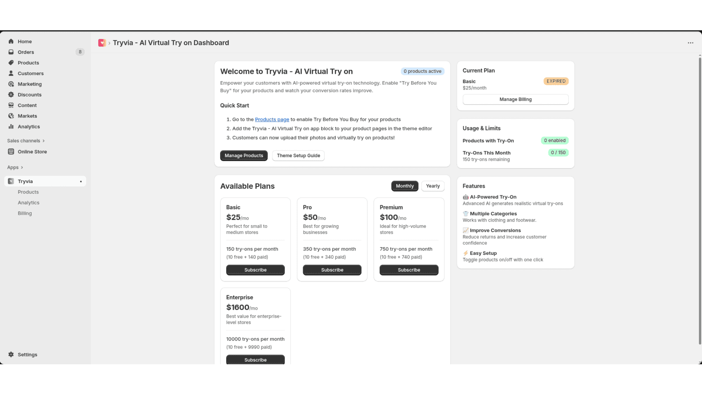Follow the Products page link
Screen dimensions: 702x395
pyautogui.click(x=272, y=119)
